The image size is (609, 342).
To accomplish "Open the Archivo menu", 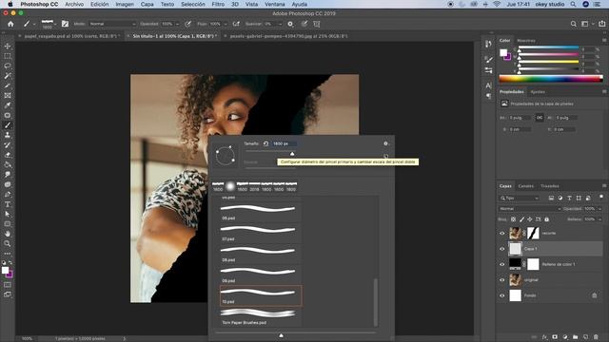I will [x=74, y=4].
